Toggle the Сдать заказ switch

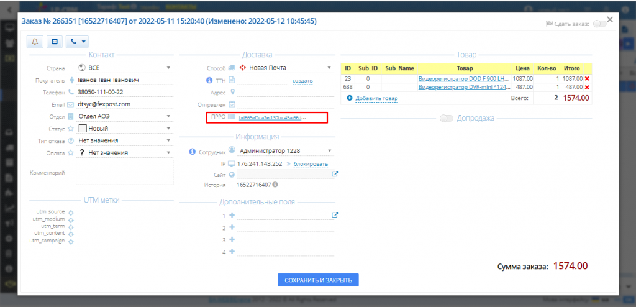coord(599,24)
